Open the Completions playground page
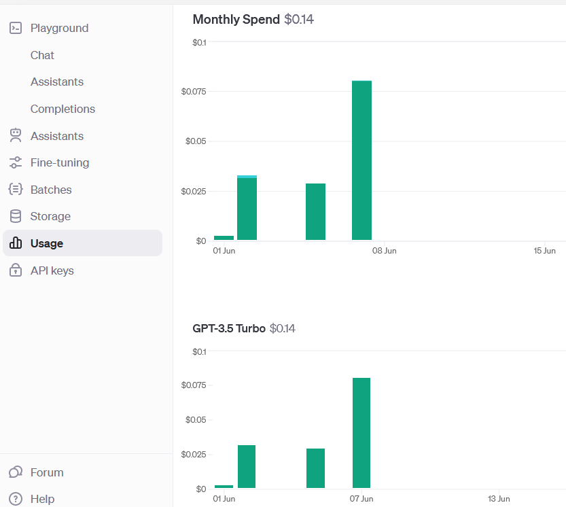 click(x=63, y=109)
